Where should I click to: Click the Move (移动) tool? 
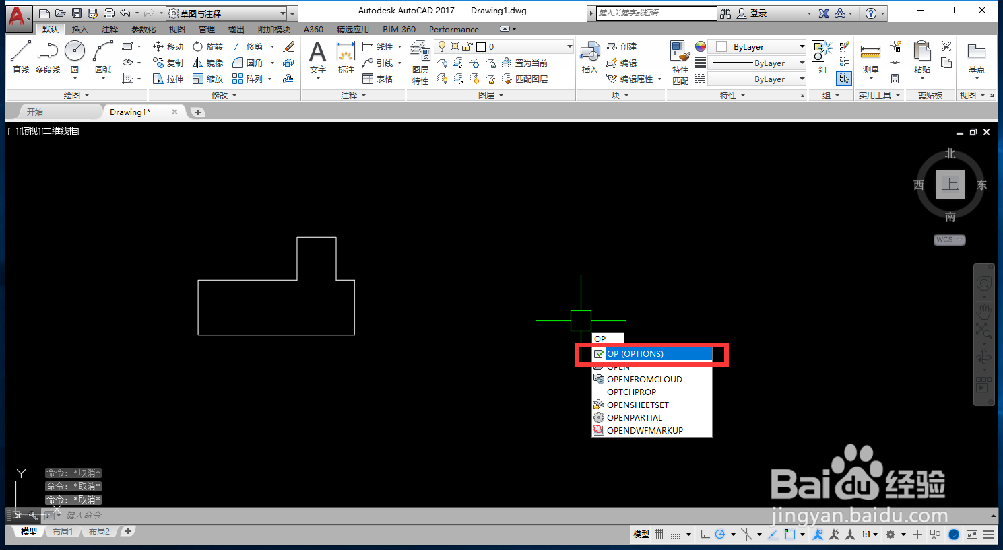point(168,46)
